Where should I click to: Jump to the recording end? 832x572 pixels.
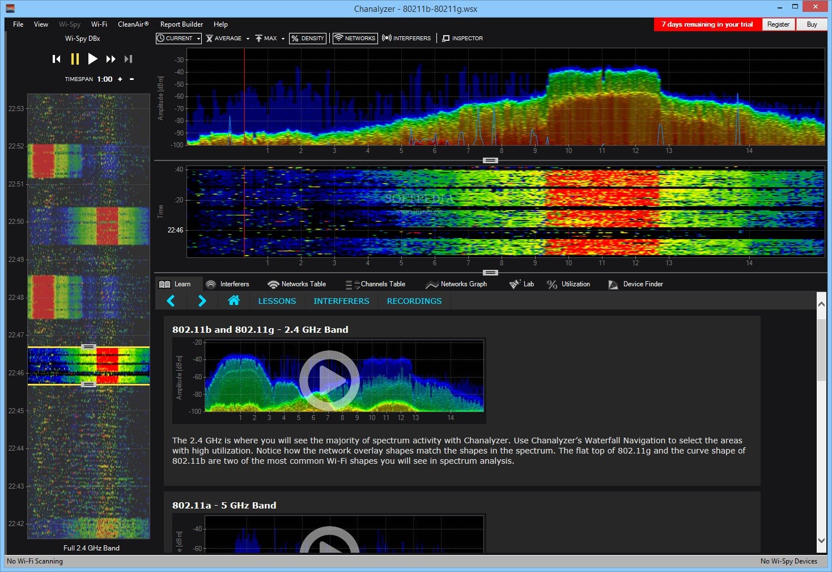click(x=129, y=59)
